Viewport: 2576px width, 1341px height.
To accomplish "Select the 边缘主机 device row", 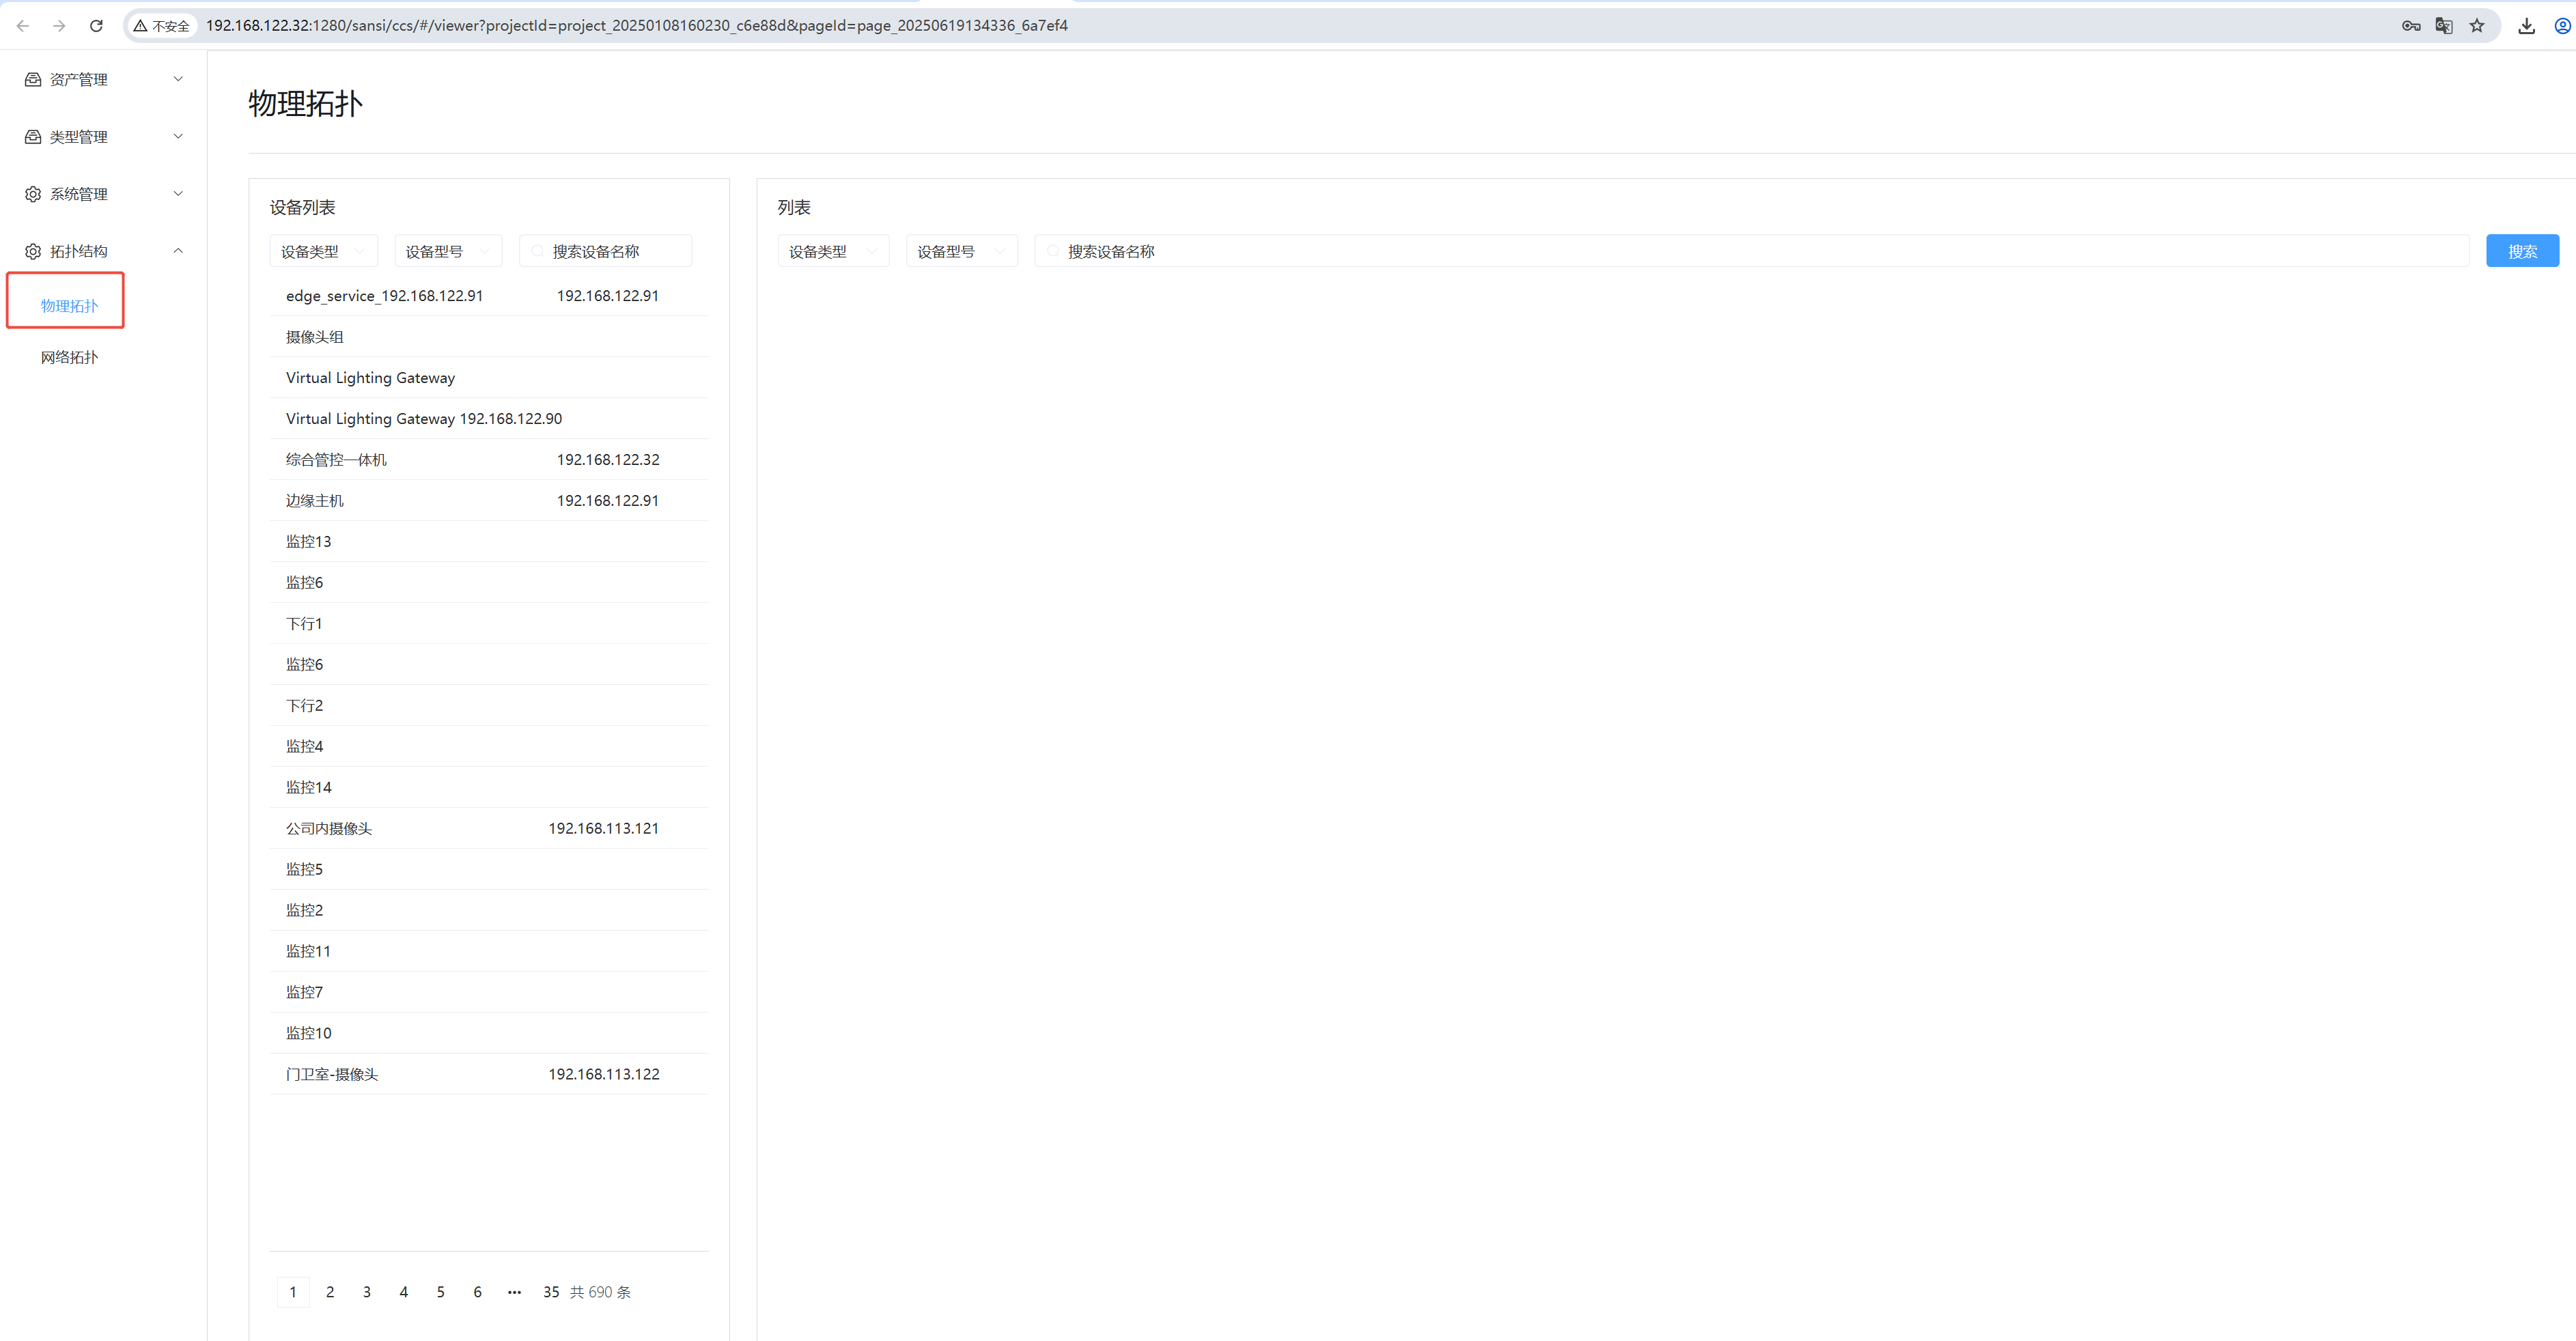I will point(489,500).
